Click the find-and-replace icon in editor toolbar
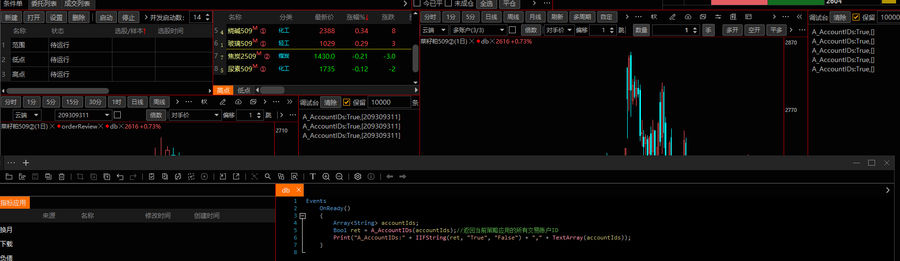This screenshot has height=261, width=900. (x=281, y=176)
